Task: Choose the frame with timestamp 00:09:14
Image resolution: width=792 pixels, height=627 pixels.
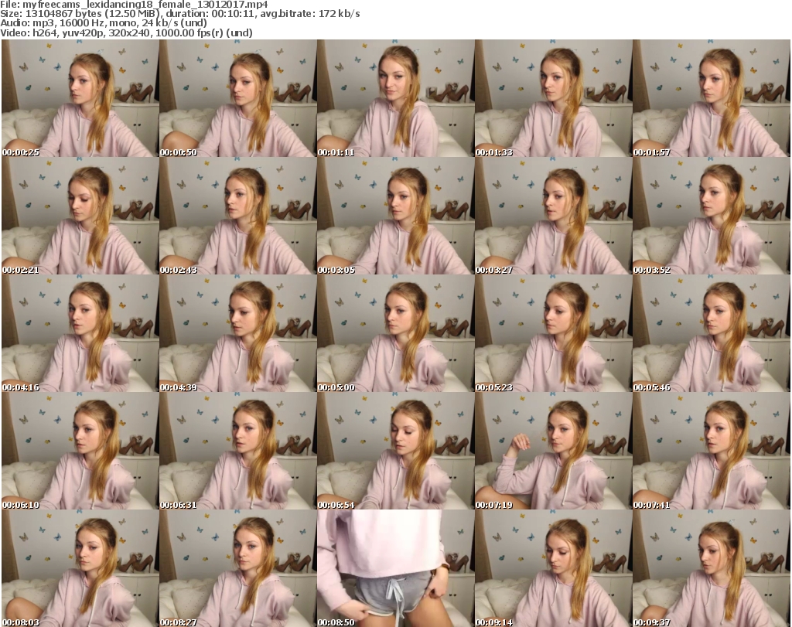Action: pyautogui.click(x=554, y=568)
